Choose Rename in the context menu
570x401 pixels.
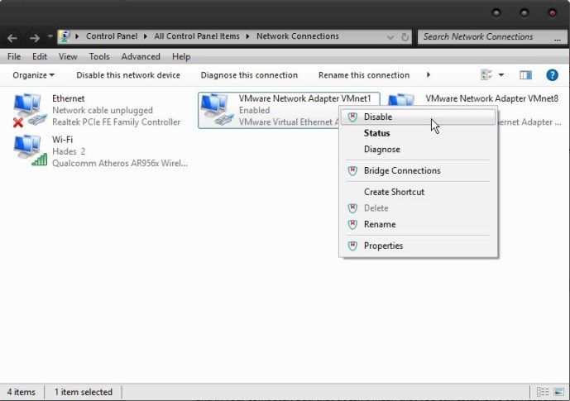tap(418, 224)
